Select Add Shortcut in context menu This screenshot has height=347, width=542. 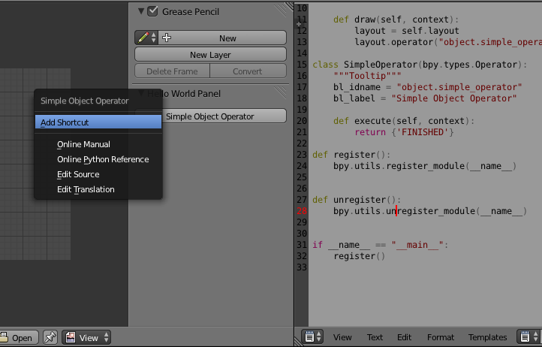pos(98,122)
